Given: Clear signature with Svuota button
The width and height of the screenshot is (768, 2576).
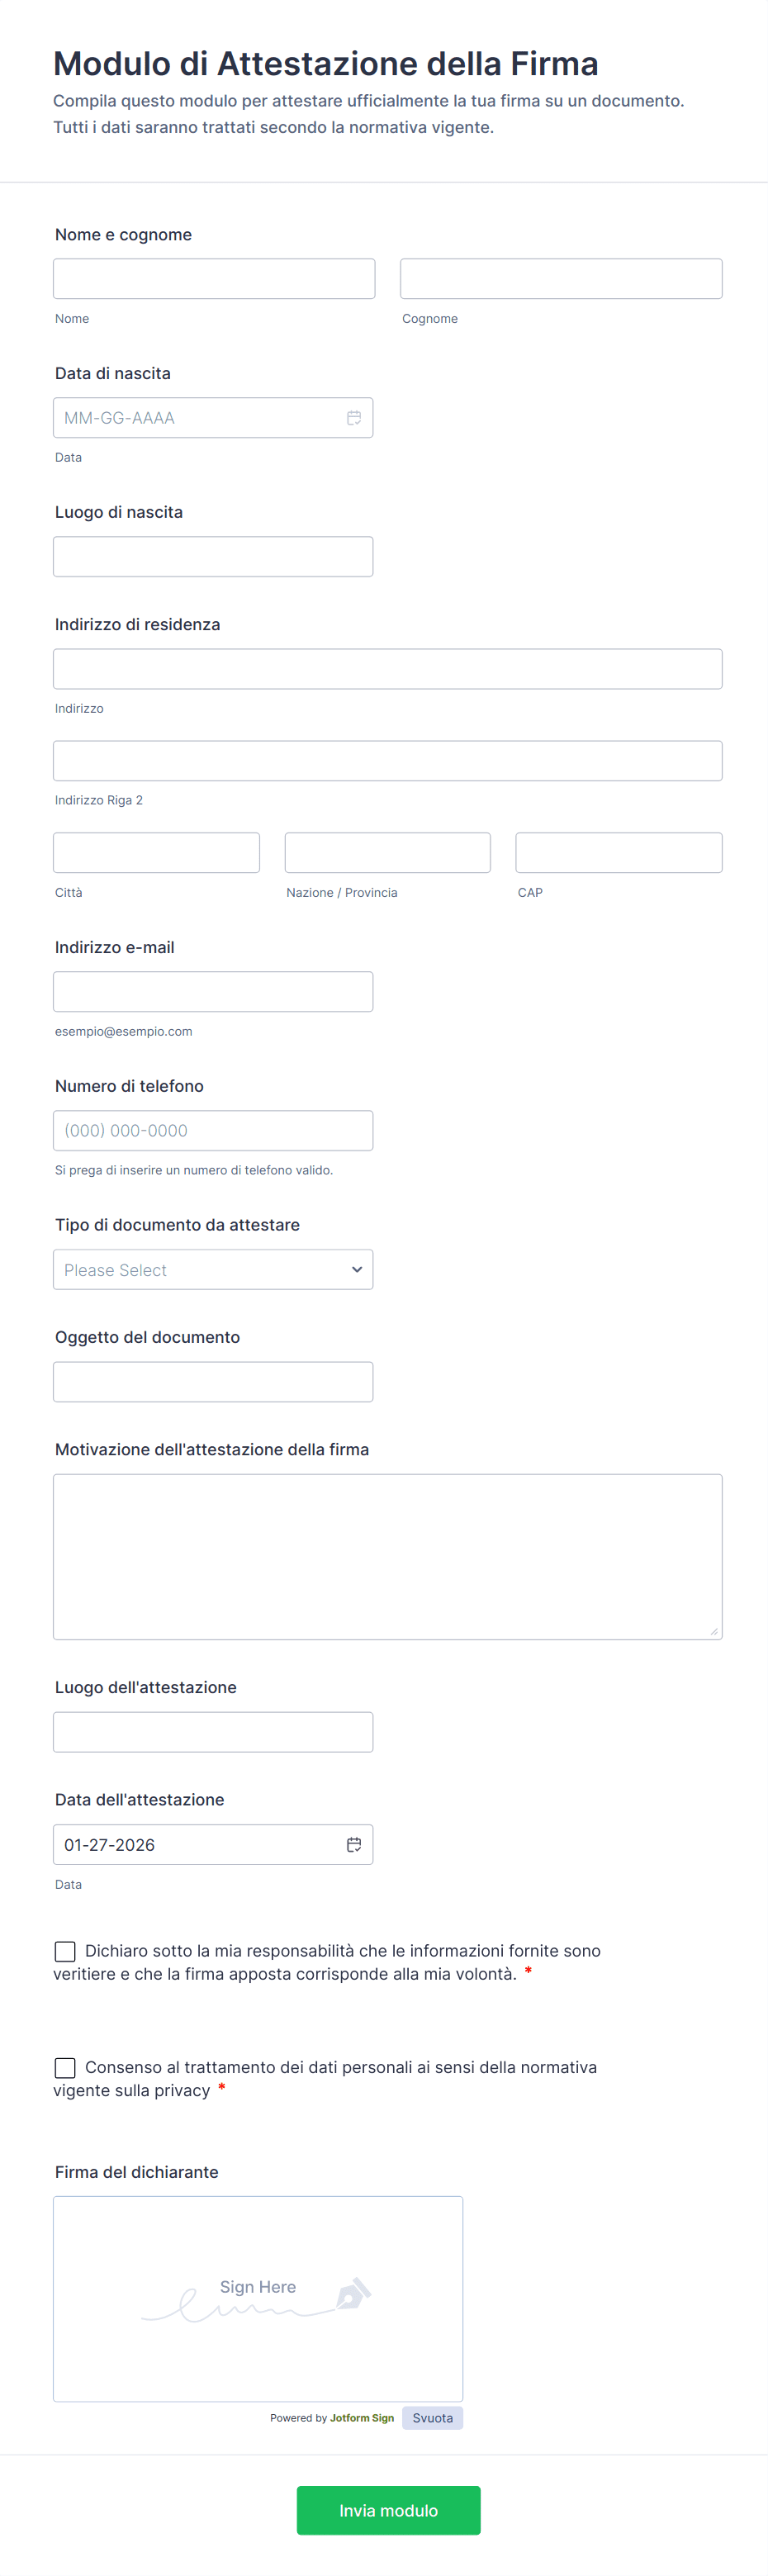Looking at the screenshot, I should 432,2418.
